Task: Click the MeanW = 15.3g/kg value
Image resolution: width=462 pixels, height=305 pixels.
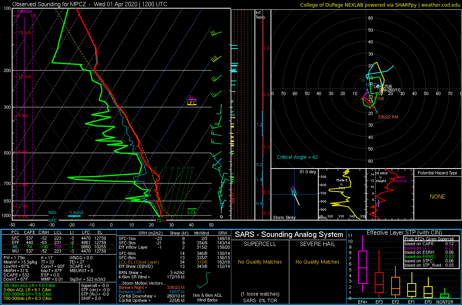Action: pos(21,262)
